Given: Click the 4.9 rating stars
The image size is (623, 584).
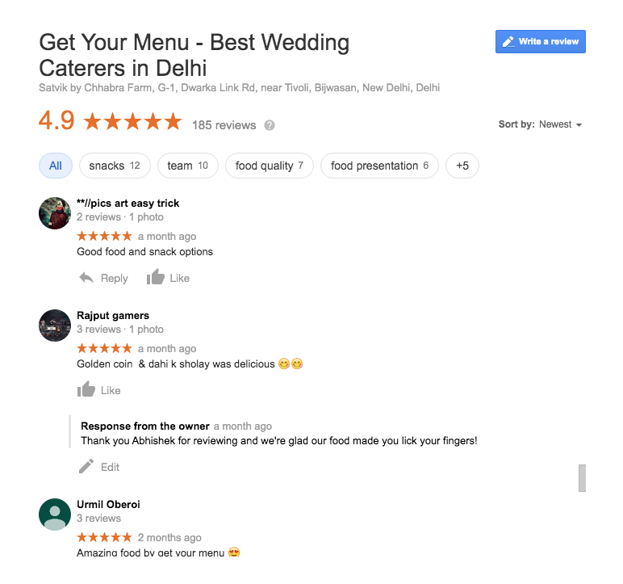Looking at the screenshot, I should coord(132,121).
